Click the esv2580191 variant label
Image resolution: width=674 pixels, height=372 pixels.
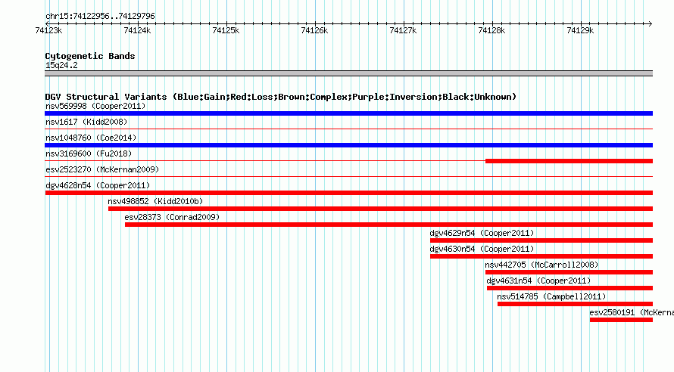click(x=632, y=312)
